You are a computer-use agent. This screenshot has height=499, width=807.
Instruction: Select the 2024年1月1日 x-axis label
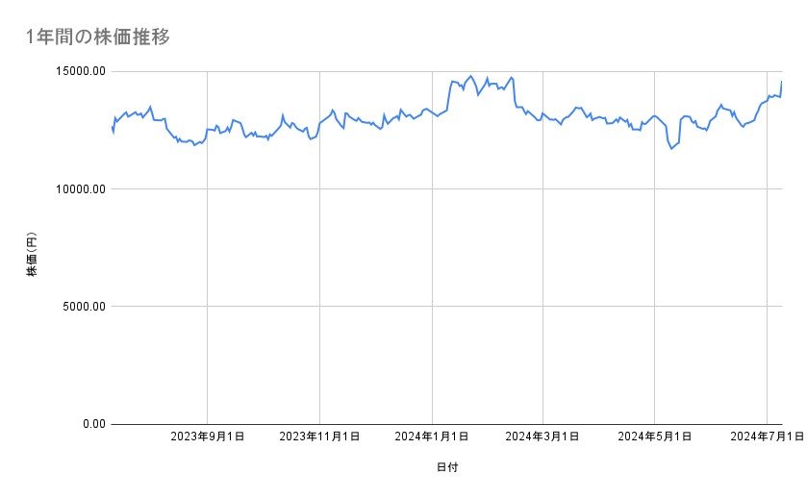pyautogui.click(x=432, y=437)
